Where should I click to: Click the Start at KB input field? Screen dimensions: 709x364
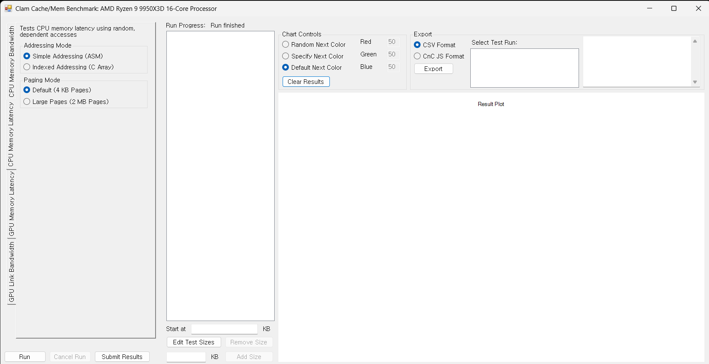[x=224, y=329]
